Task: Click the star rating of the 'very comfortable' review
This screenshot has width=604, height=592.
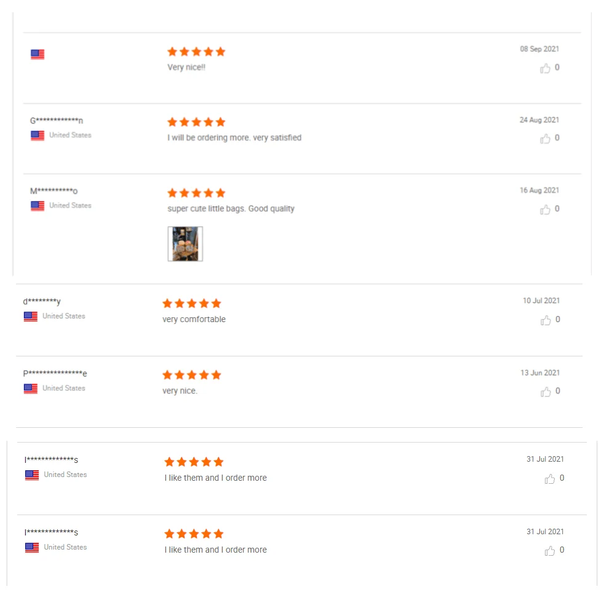Action: point(191,304)
